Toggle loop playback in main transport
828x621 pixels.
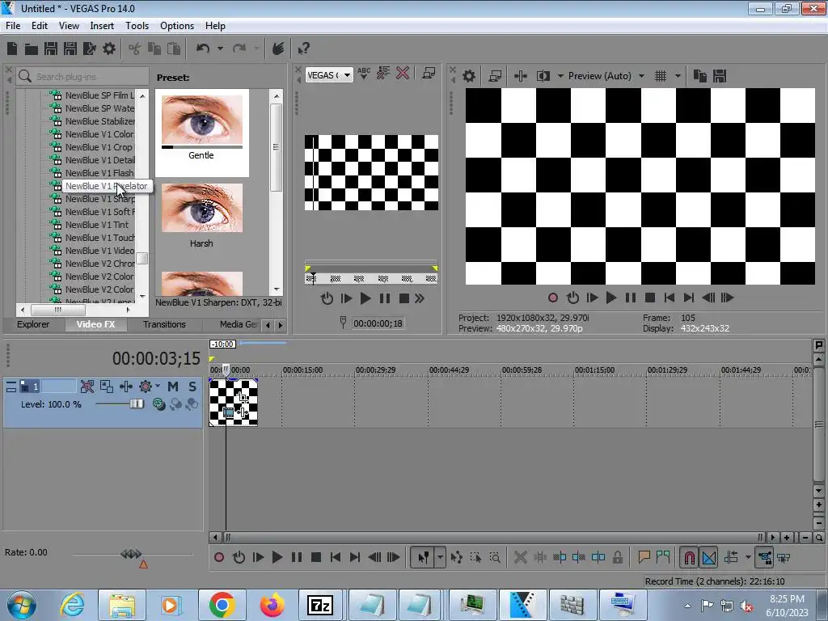point(239,558)
